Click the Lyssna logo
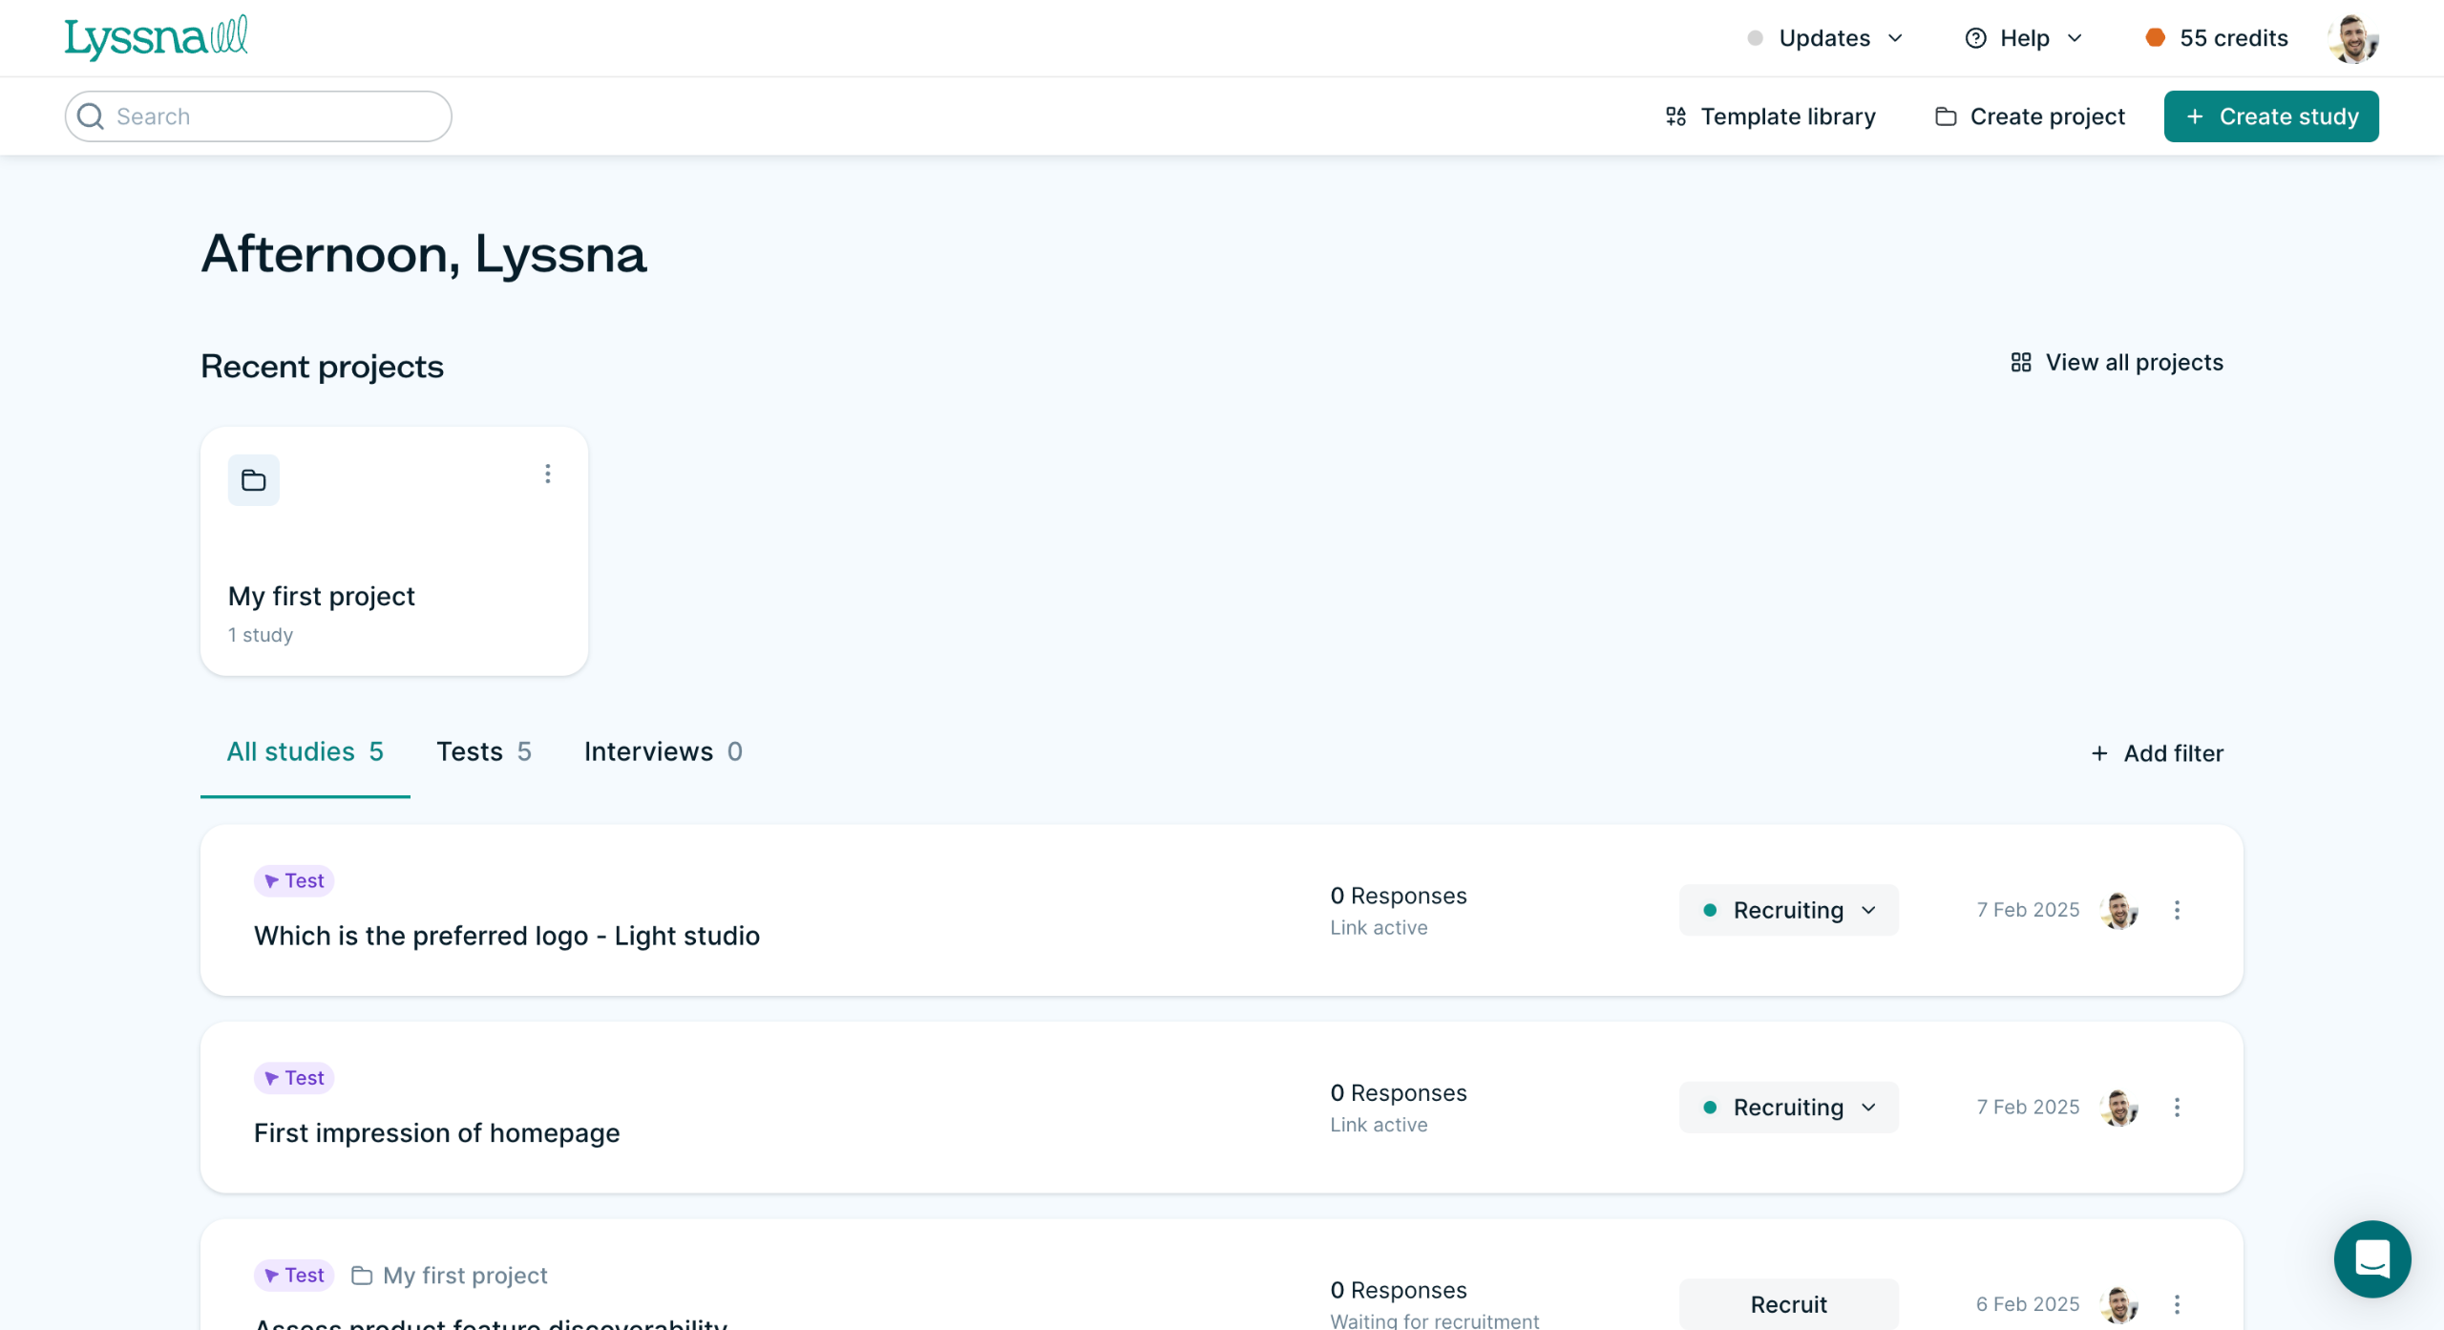The width and height of the screenshot is (2444, 1330). pyautogui.click(x=156, y=38)
